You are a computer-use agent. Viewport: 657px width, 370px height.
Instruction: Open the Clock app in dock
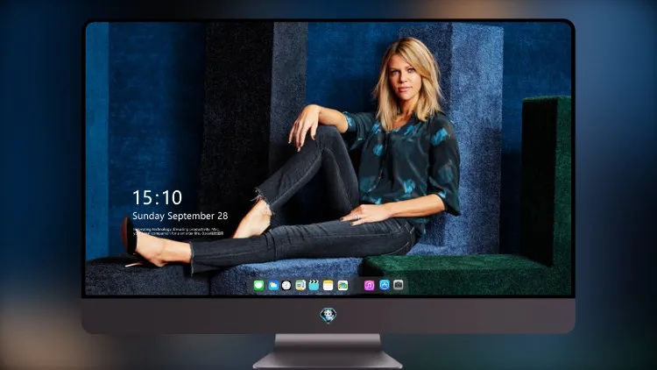click(x=286, y=286)
